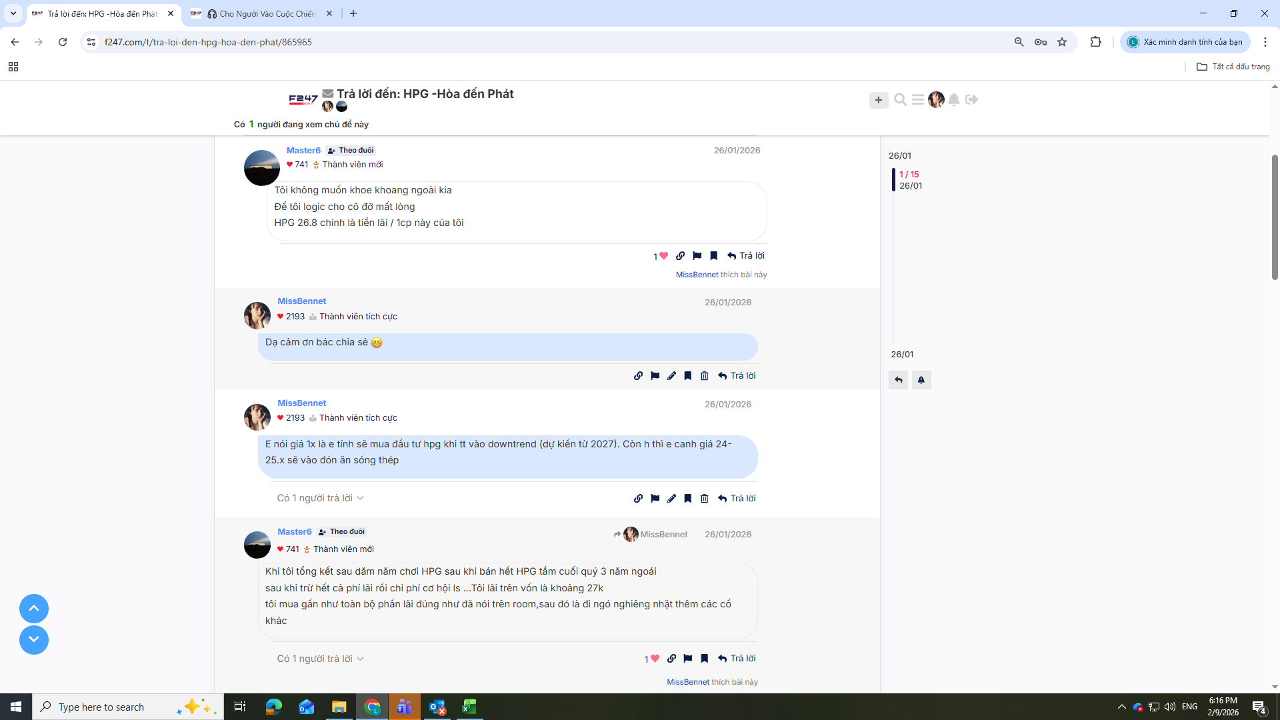Toggle bookmark on 'Dạ cảm ơn bác' post
The height and width of the screenshot is (720, 1280).
687,376
